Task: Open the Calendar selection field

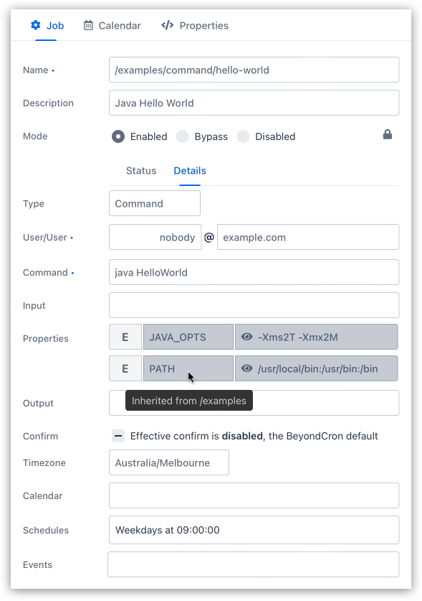Action: 254,495
